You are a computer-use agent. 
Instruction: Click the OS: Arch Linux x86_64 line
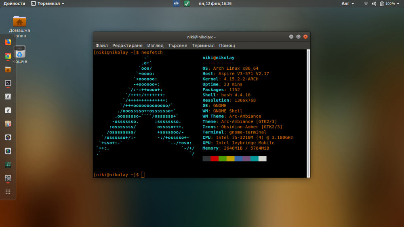point(230,69)
